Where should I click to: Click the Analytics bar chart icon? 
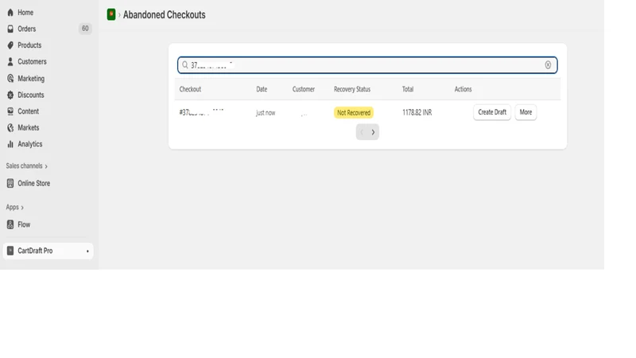click(10, 144)
